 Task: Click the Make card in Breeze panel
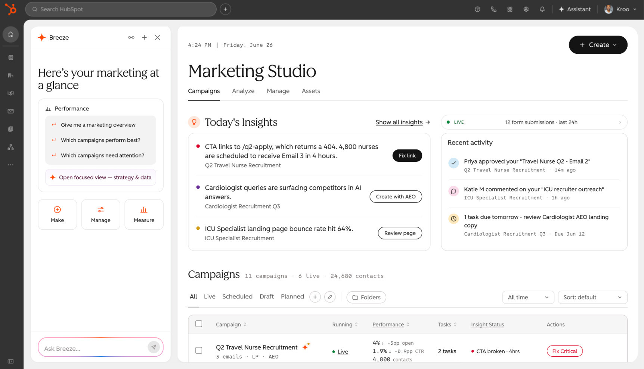[x=57, y=214]
